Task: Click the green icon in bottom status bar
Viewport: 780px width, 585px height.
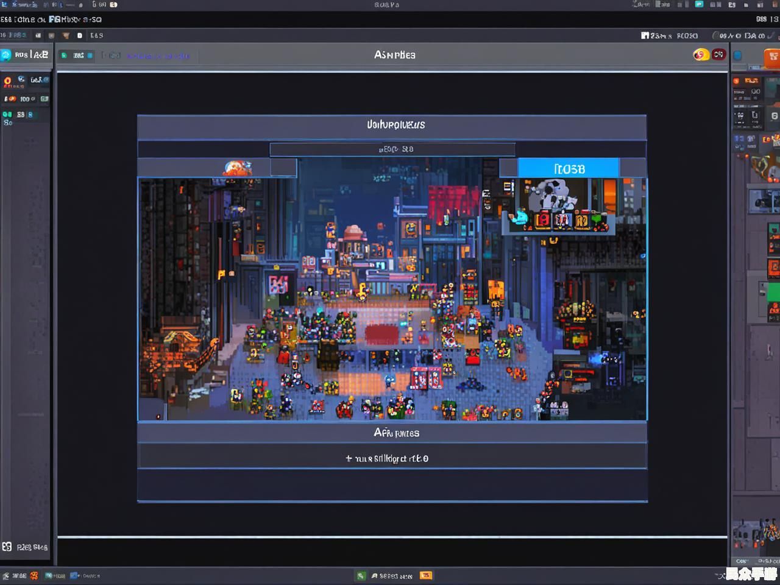Action: click(x=361, y=575)
